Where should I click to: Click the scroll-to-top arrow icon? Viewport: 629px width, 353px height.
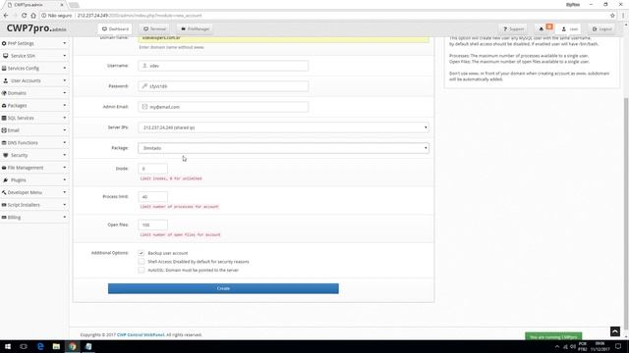(x=615, y=331)
